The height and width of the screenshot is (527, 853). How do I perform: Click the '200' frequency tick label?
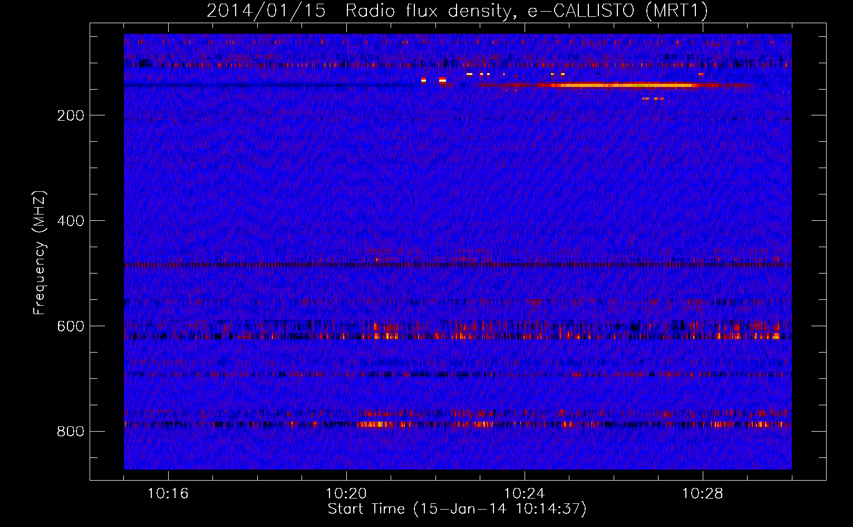coord(71,115)
